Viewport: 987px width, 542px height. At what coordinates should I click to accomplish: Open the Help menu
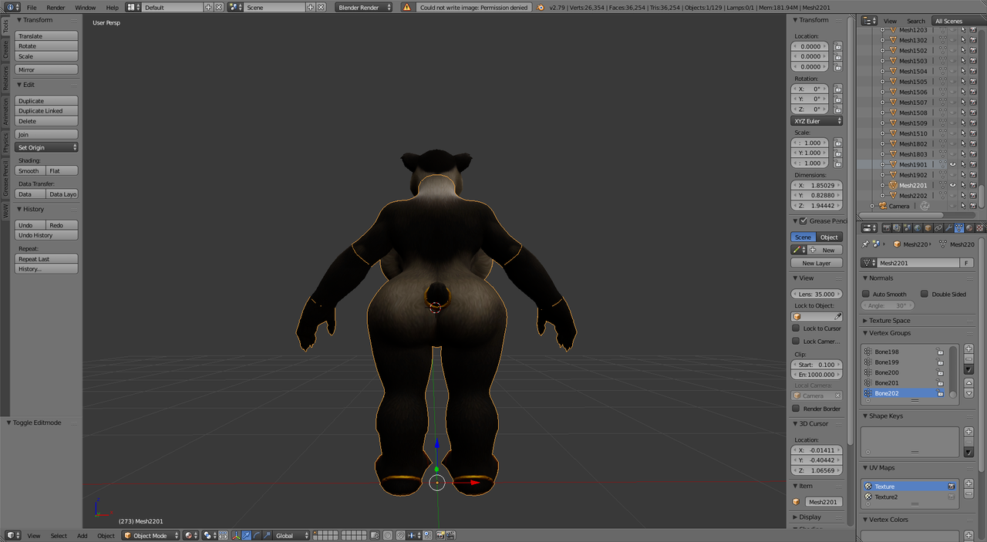[113, 7]
